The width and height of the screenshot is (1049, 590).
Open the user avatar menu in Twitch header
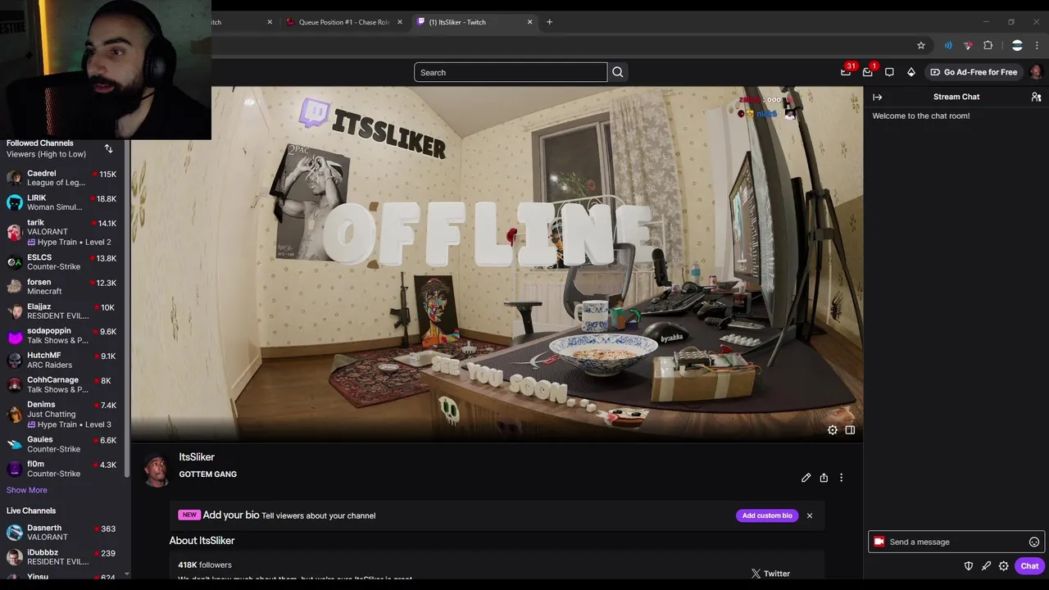1036,72
